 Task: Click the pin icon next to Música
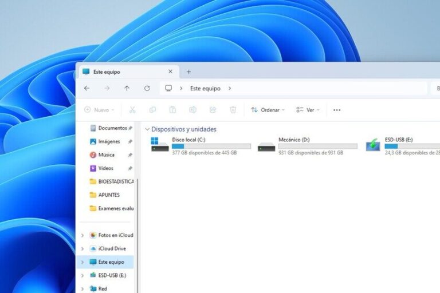(130, 155)
